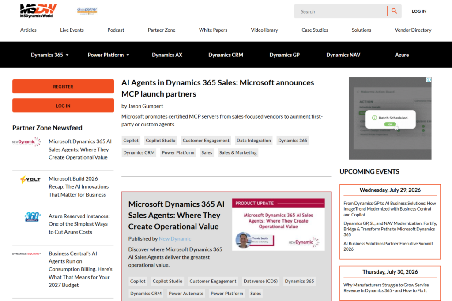The image size is (452, 301).
Task: Open the Dynamics Square newsfeed logo
Action: point(26,254)
